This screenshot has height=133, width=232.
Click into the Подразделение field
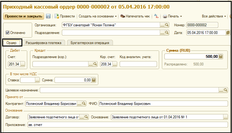[x=111, y=33]
